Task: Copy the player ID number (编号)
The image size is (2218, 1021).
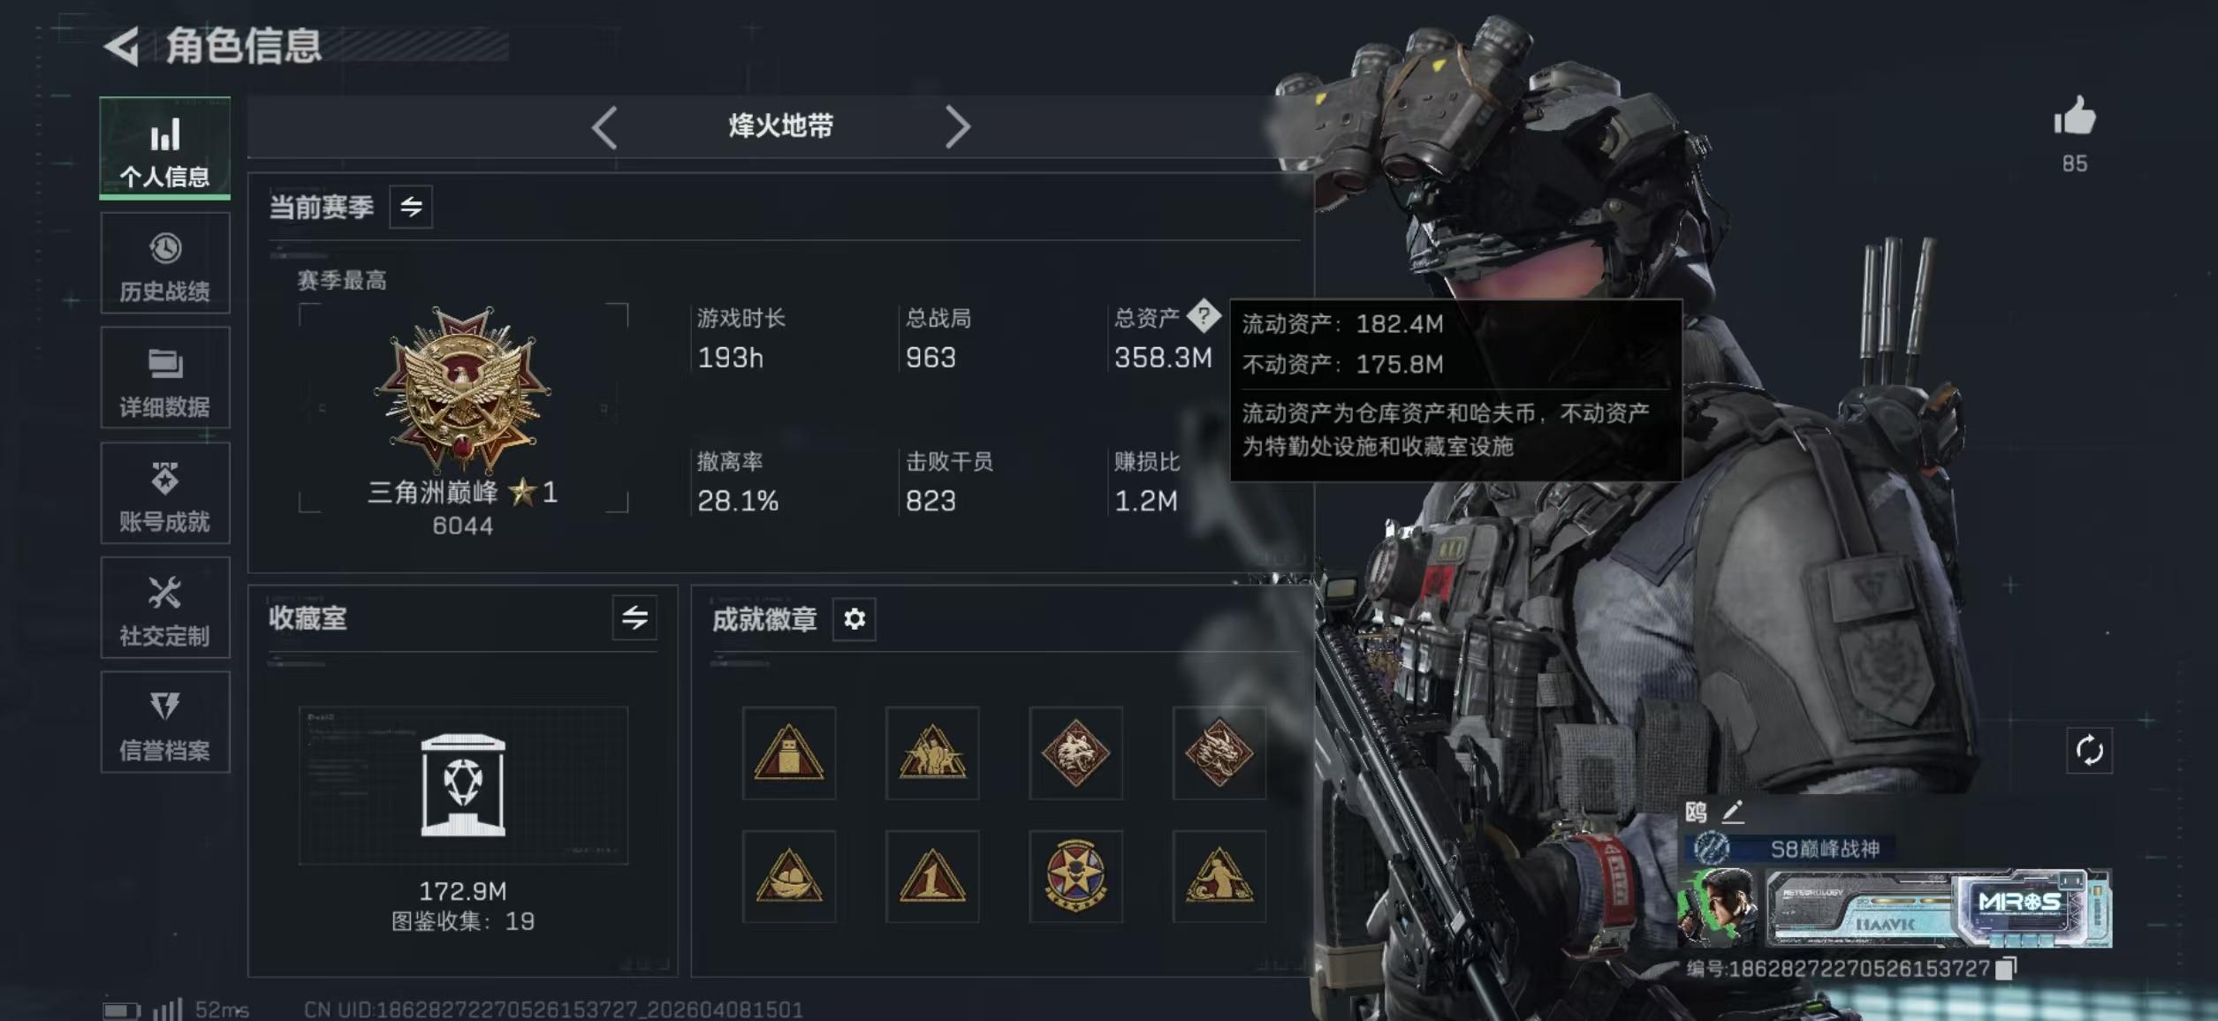Action: pos(2007,968)
